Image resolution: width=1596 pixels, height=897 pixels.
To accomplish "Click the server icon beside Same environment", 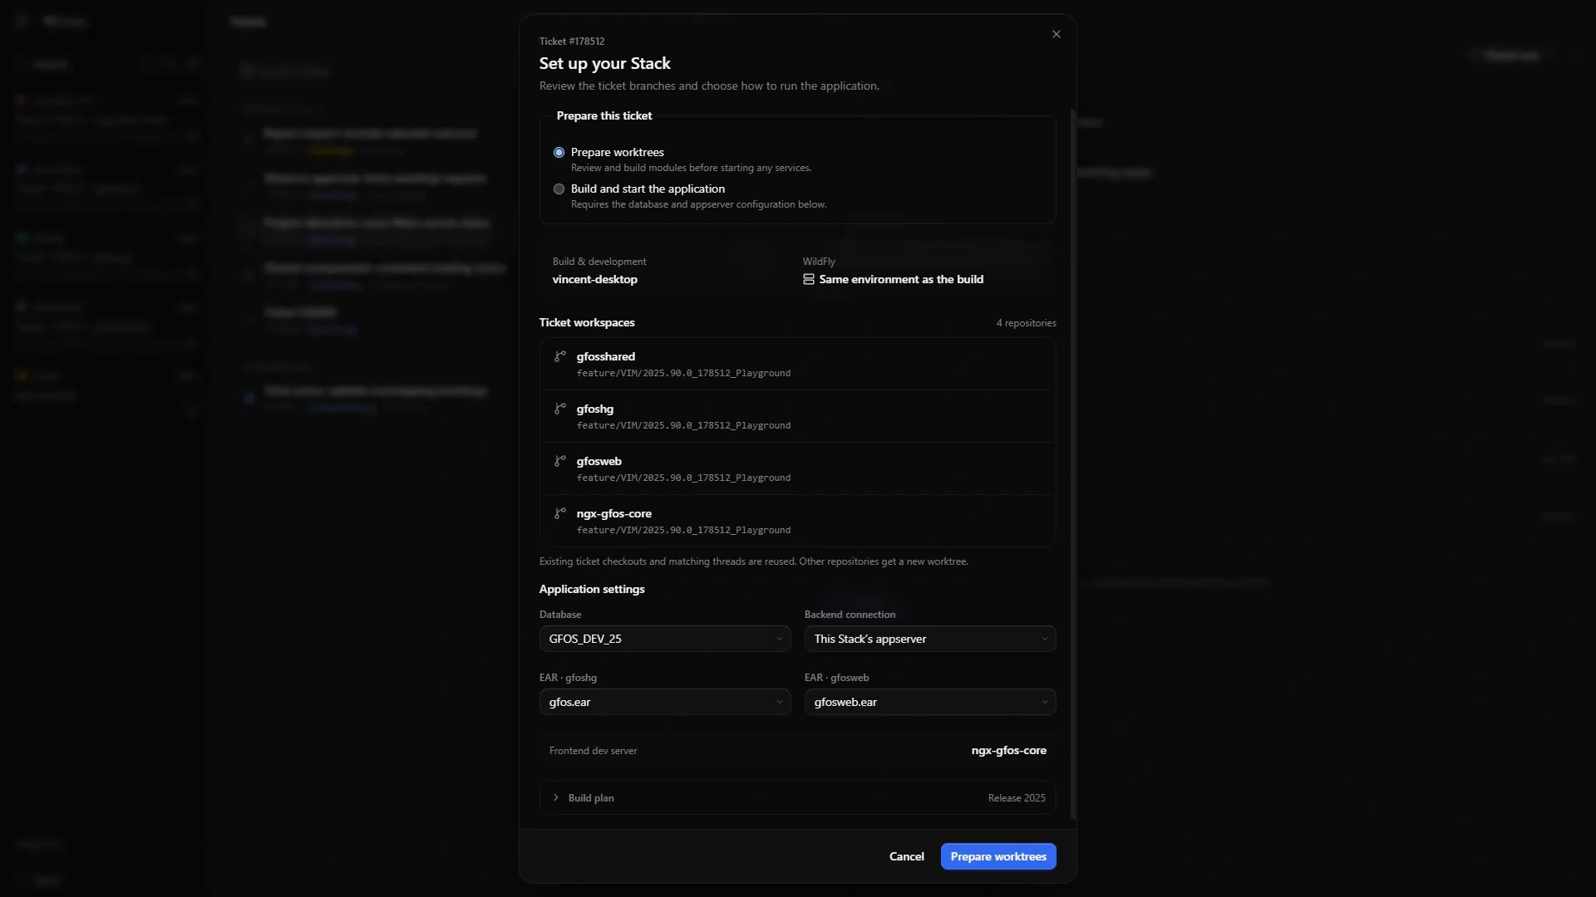I will tap(809, 280).
